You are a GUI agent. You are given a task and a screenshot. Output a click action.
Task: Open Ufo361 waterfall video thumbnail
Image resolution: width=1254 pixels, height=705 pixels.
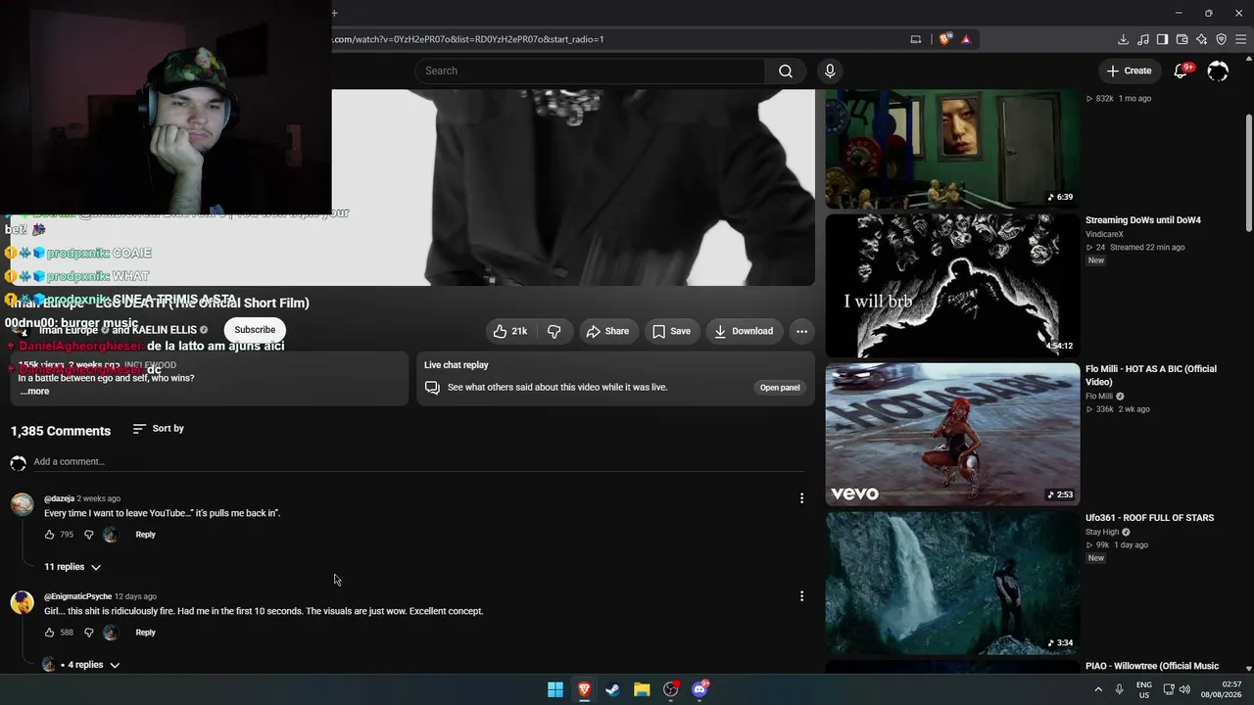(952, 584)
